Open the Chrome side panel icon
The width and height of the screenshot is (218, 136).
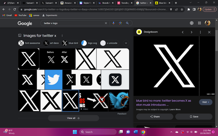[194, 9]
